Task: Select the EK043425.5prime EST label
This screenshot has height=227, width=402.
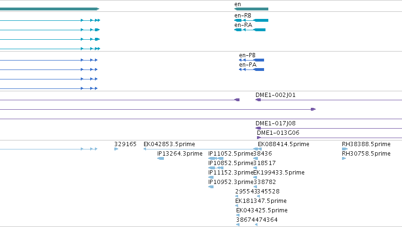Action: point(262,210)
